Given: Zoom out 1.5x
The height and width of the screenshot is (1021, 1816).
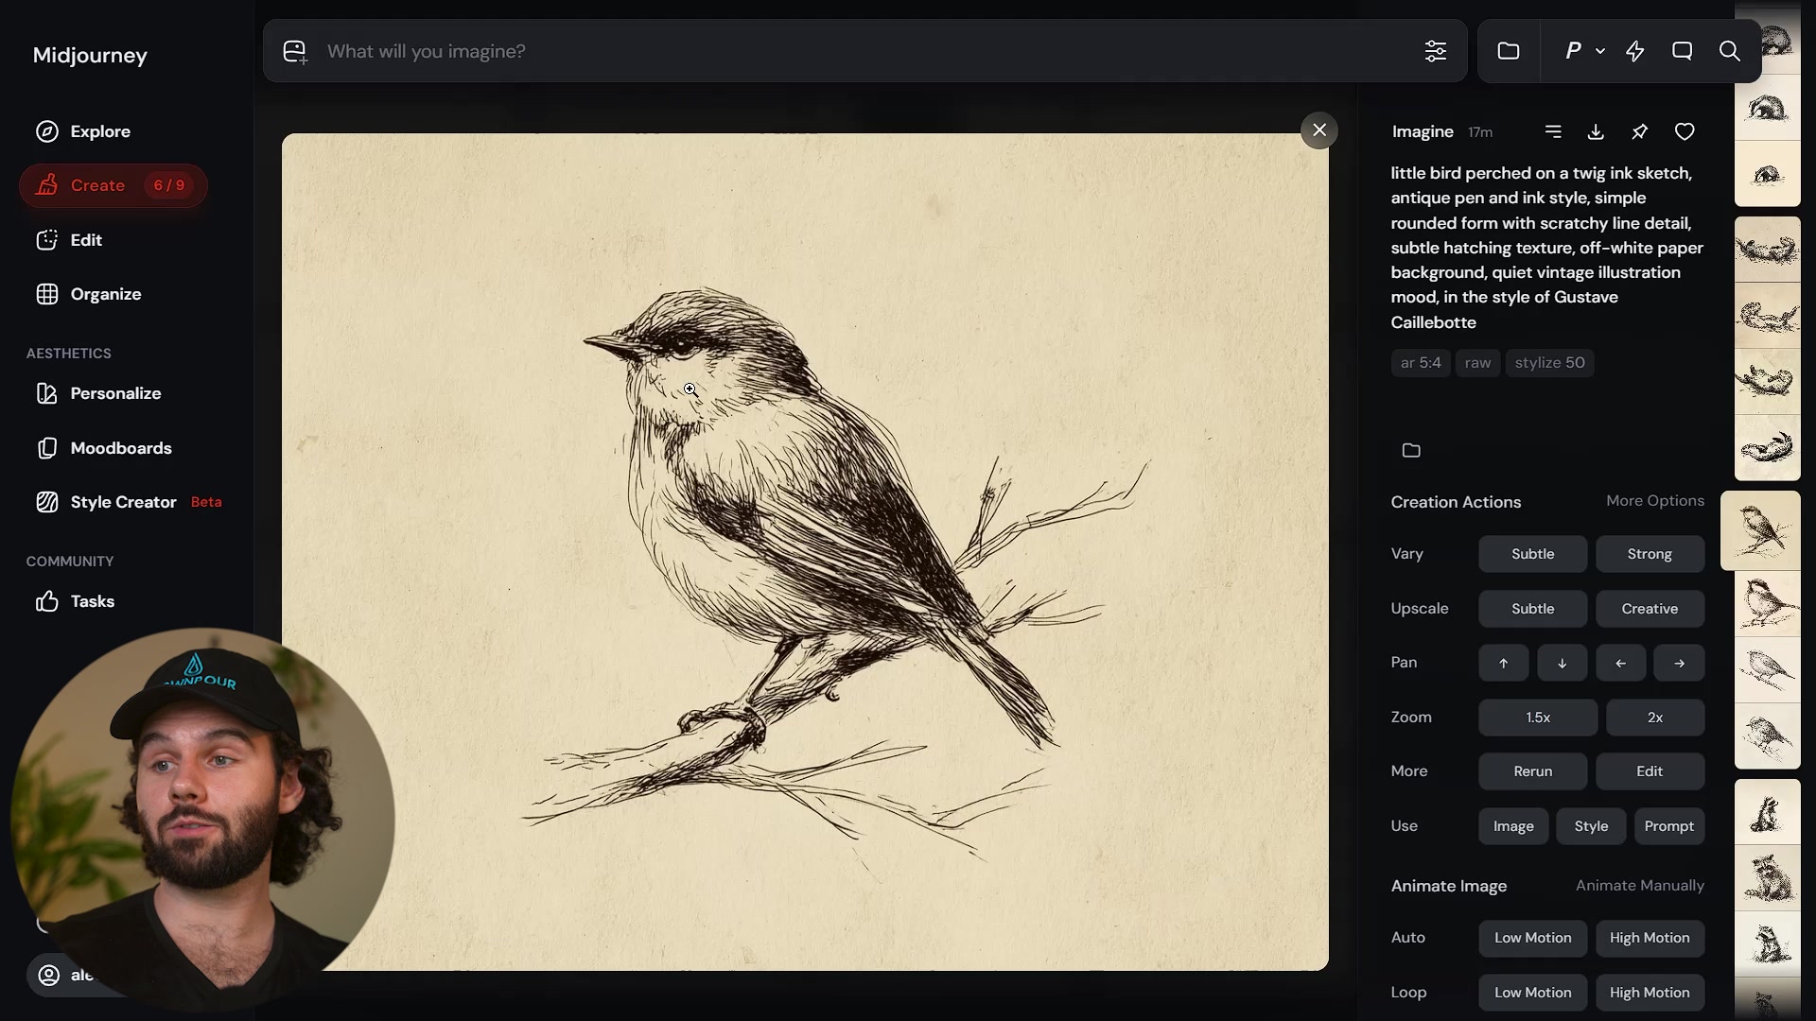Looking at the screenshot, I should tap(1538, 718).
